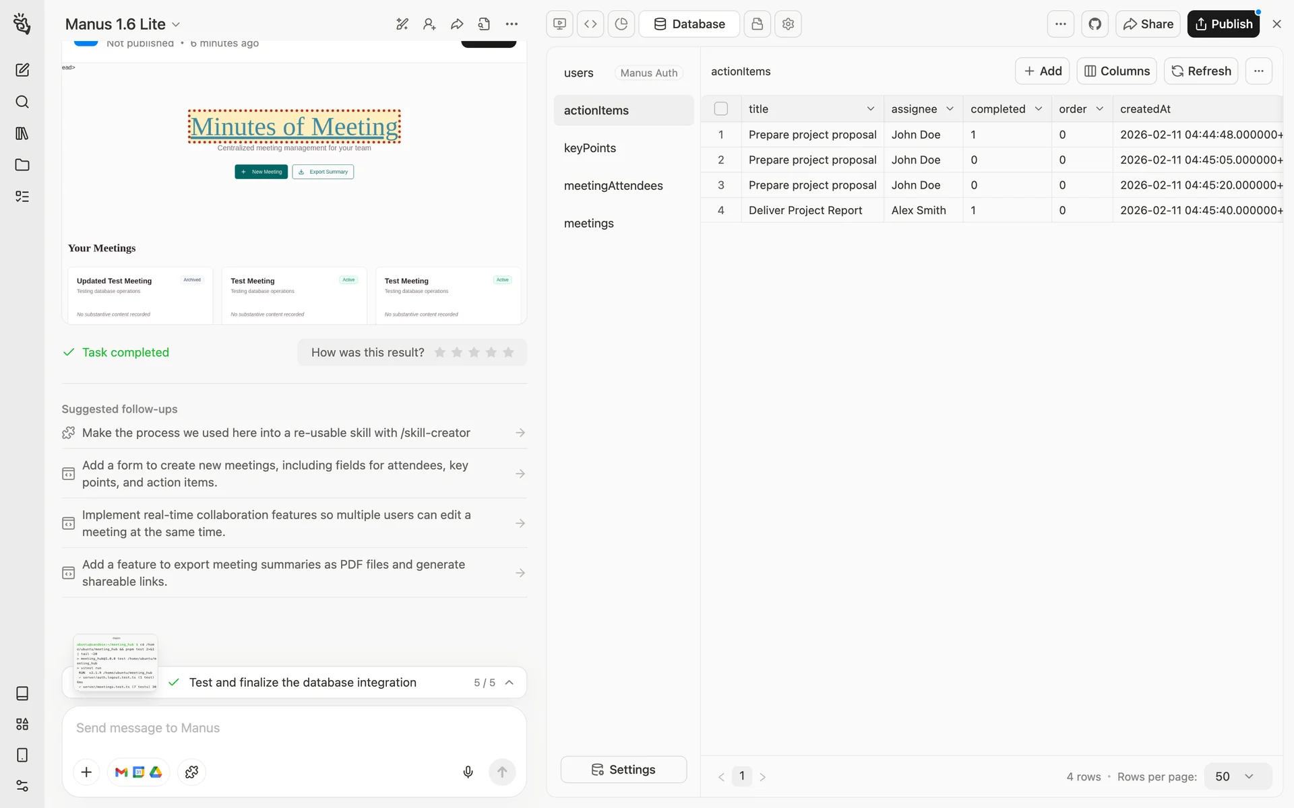Rate the result one star
Image resolution: width=1294 pixels, height=808 pixels.
440,352
